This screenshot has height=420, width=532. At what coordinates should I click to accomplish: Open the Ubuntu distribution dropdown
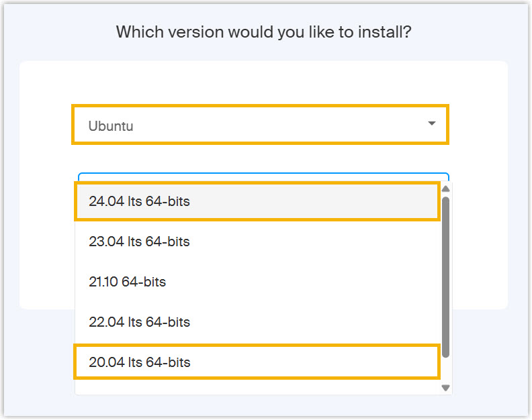click(x=259, y=125)
